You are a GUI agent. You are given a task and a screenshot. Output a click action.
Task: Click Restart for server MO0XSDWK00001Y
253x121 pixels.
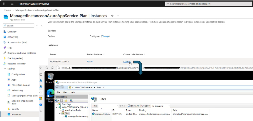pyautogui.click(x=90, y=61)
